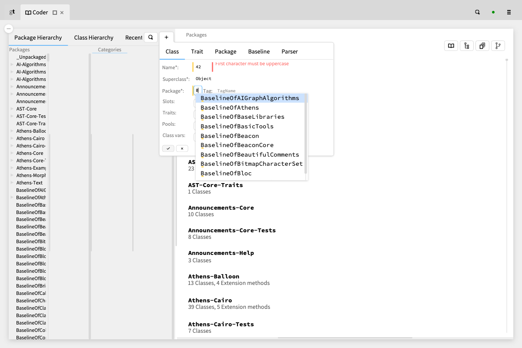Choose BaselineOfBaseLibraries from the suggestions
Viewport: 522px width, 348px height.
(x=250, y=117)
